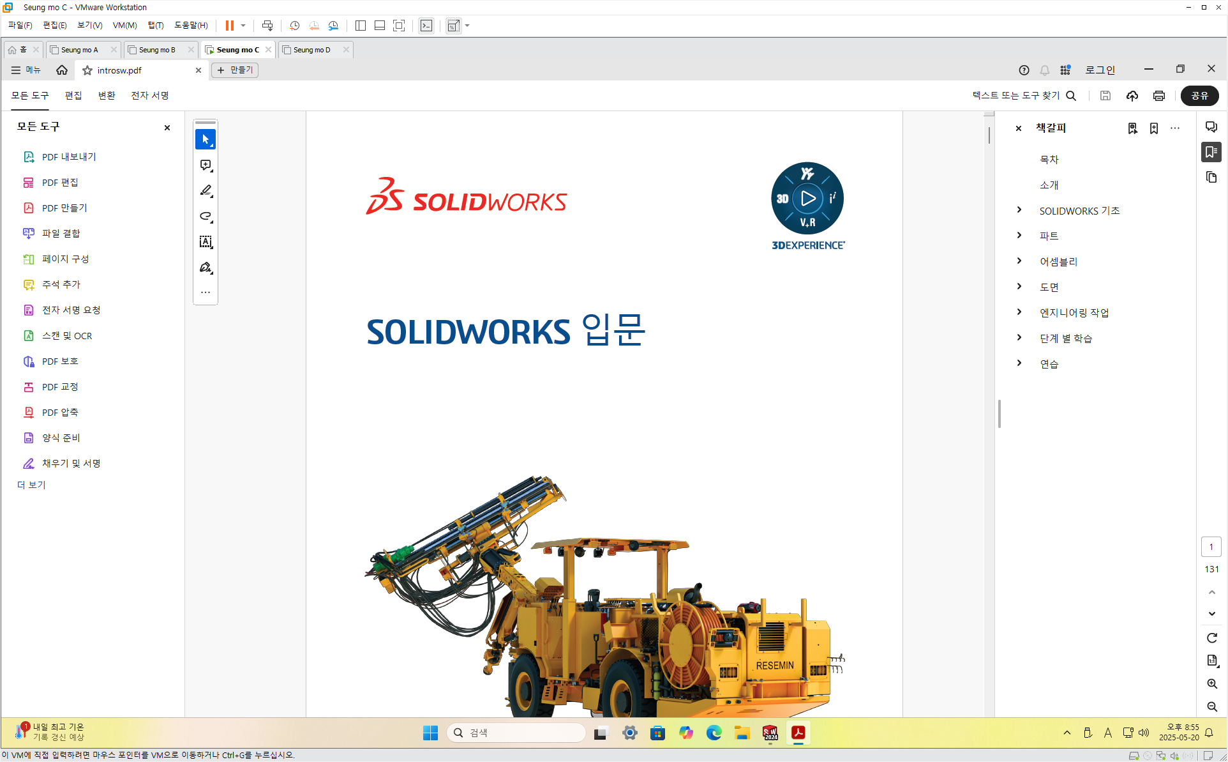Open the fill and sign pen tool

coord(205,268)
